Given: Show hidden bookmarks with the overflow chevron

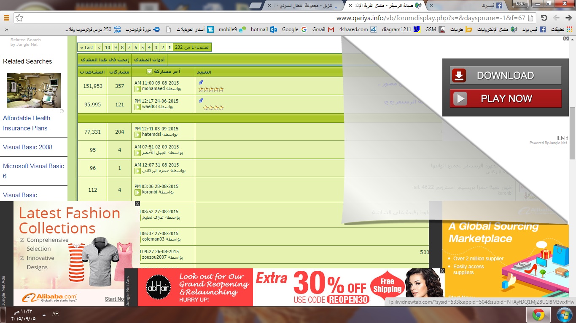Looking at the screenshot, I should 6,29.
